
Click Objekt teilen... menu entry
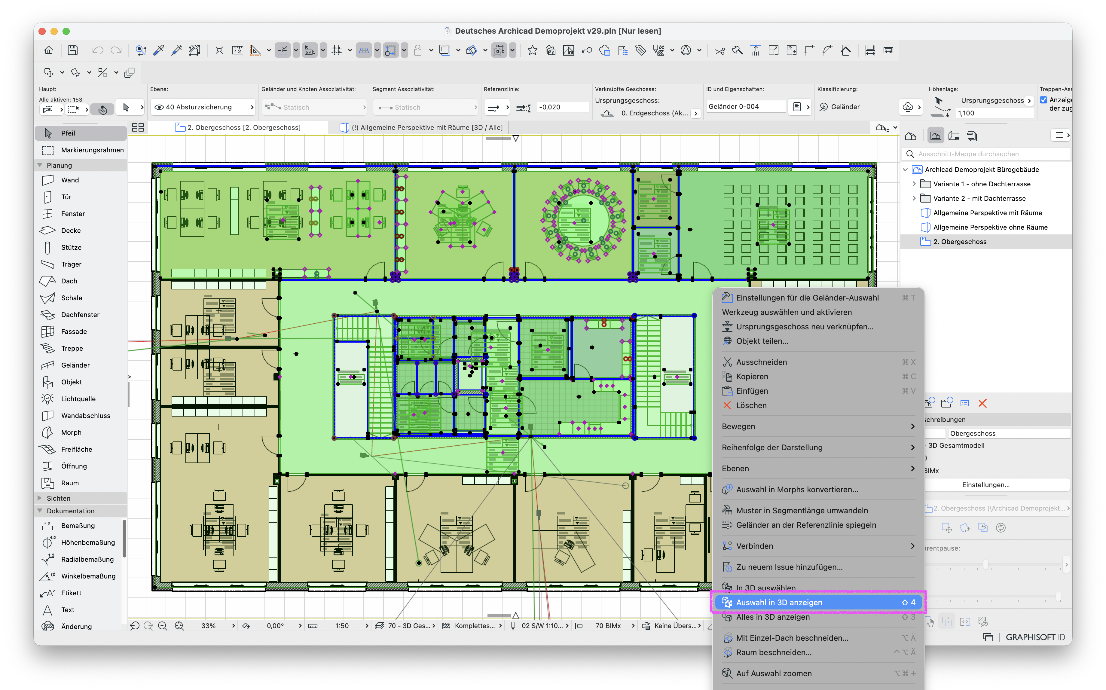point(819,341)
